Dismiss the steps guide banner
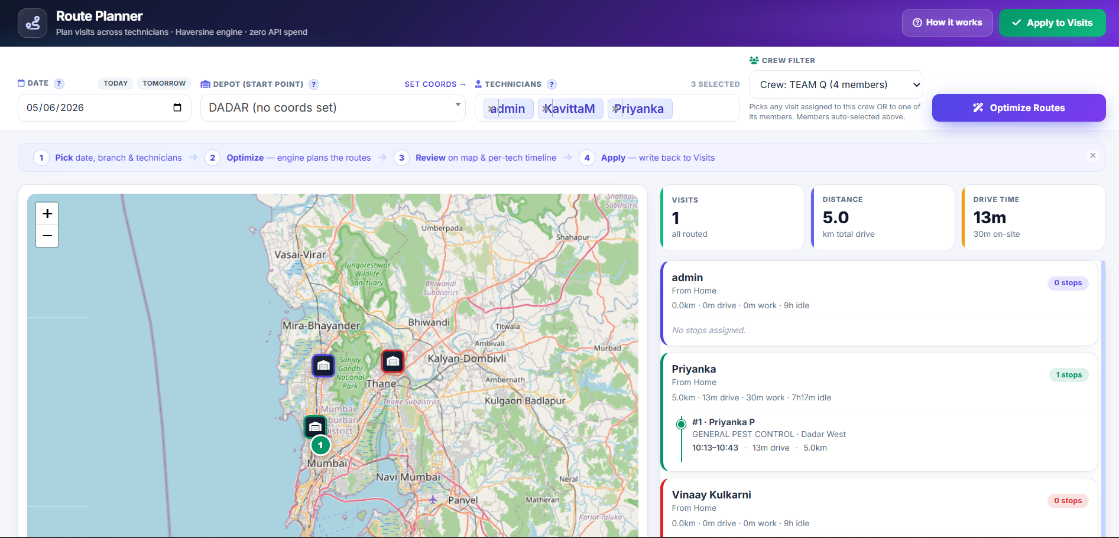The width and height of the screenshot is (1119, 538). click(1092, 156)
